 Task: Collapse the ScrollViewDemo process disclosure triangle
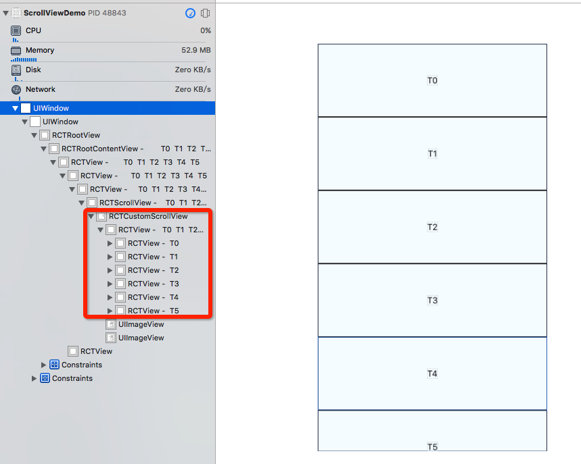(x=5, y=13)
